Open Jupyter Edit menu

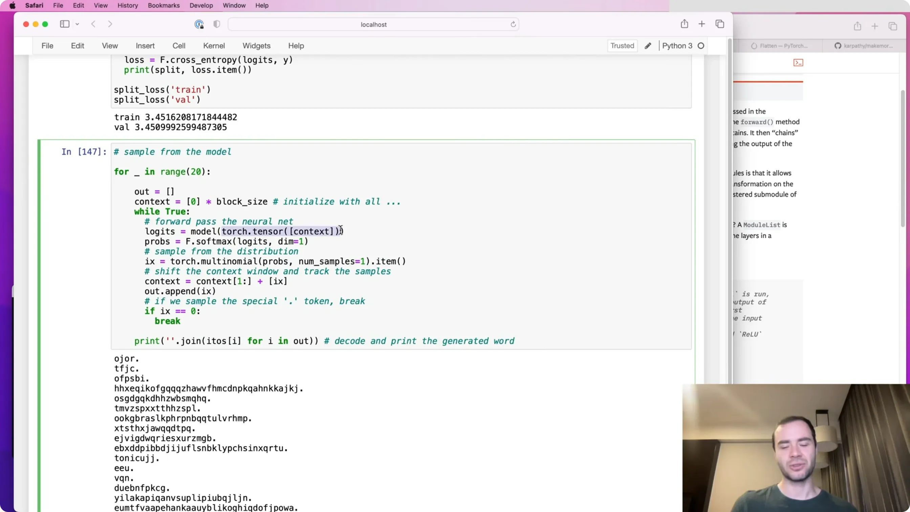[x=78, y=46]
